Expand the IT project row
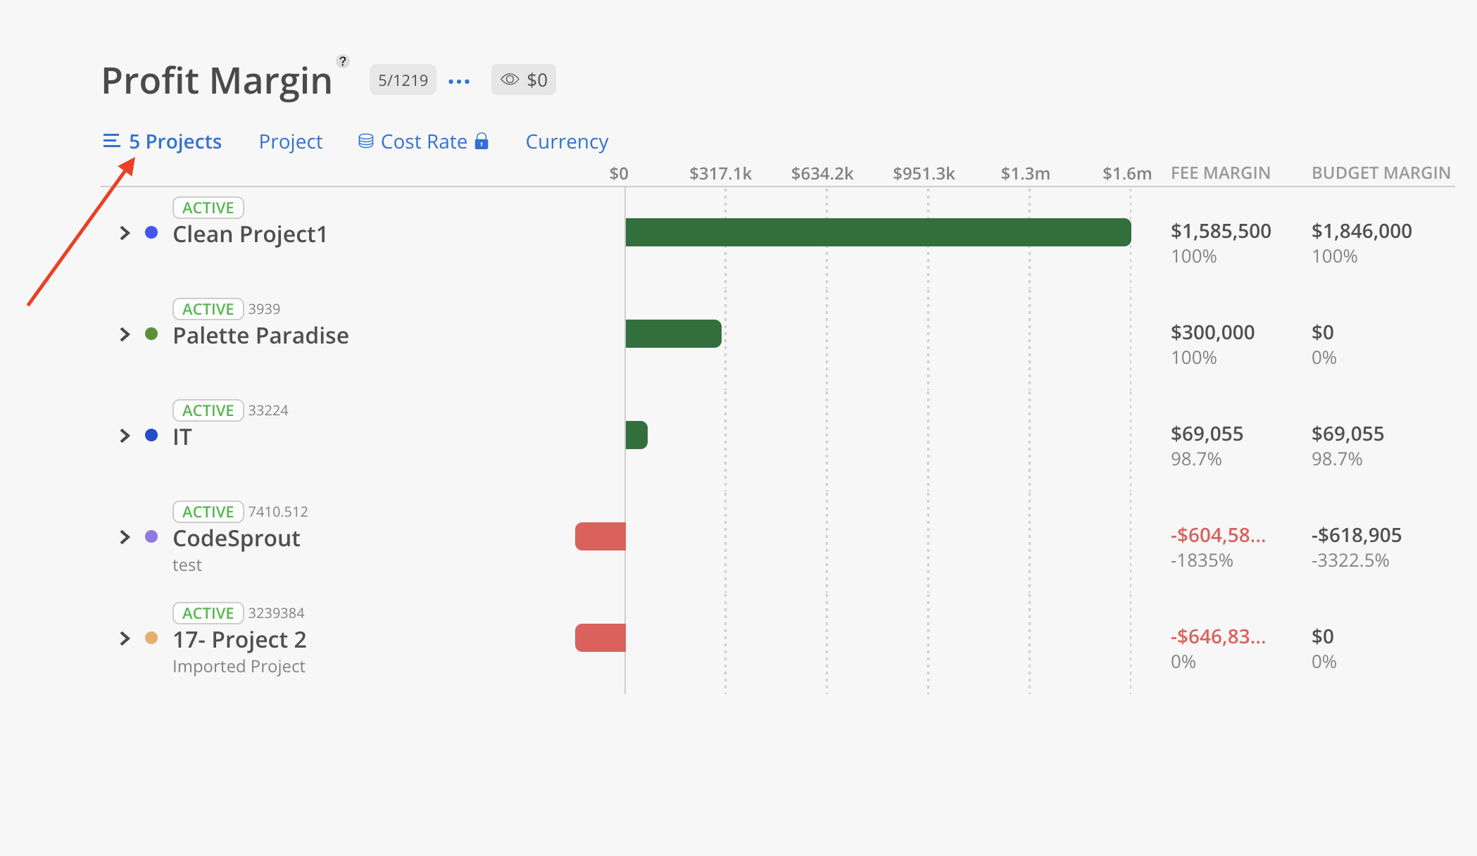The image size is (1477, 856). 125,436
